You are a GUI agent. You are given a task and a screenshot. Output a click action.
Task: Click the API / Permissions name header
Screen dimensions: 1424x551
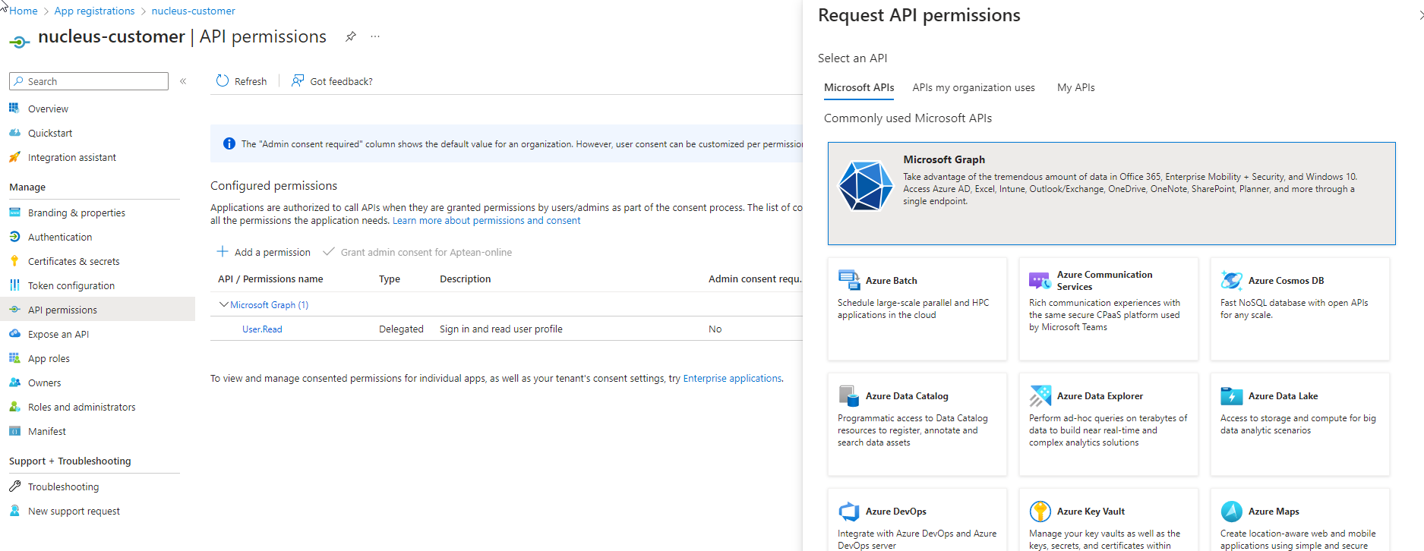click(270, 279)
